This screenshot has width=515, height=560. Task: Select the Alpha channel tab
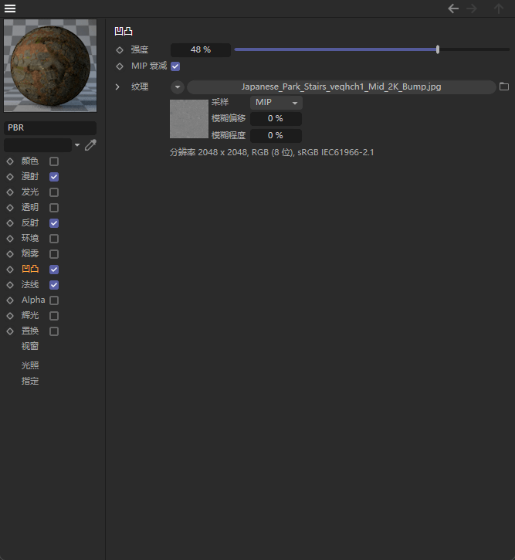(x=33, y=300)
